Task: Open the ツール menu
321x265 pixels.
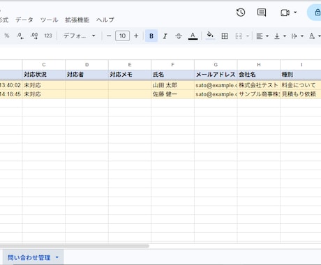Action: (x=49, y=20)
